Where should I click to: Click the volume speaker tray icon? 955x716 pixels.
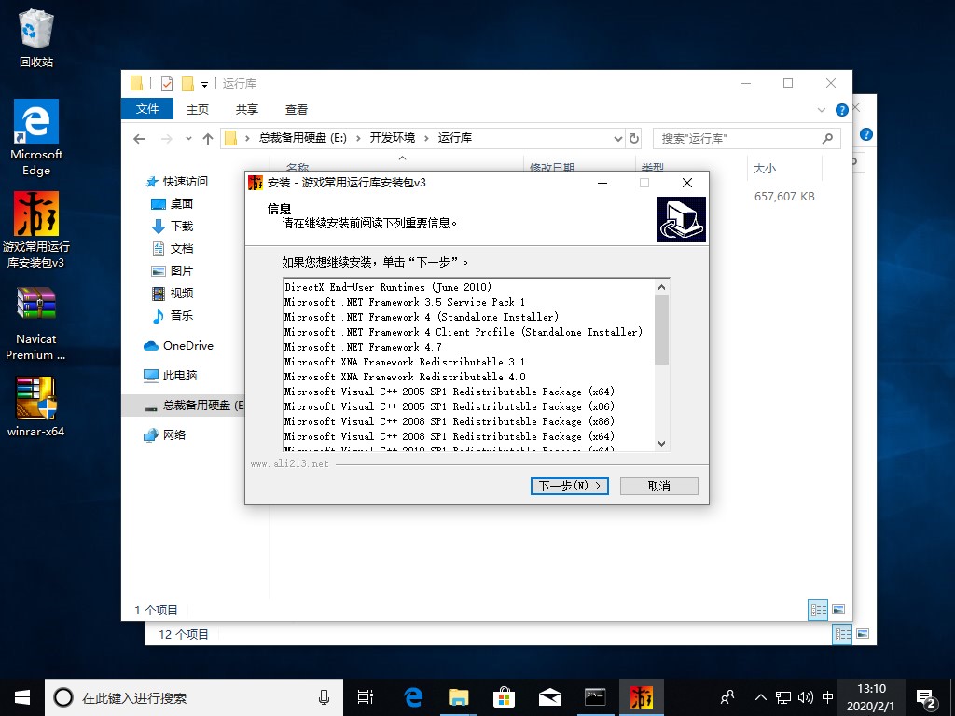(x=805, y=697)
